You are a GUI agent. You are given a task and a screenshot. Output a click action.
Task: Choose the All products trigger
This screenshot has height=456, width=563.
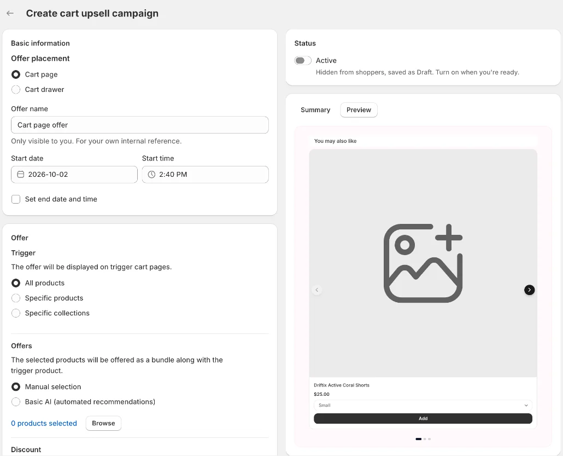coord(16,283)
